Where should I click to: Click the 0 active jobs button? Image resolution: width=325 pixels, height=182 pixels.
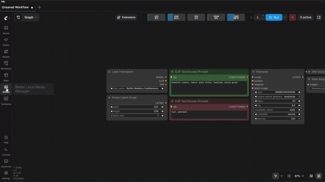coord(305,17)
